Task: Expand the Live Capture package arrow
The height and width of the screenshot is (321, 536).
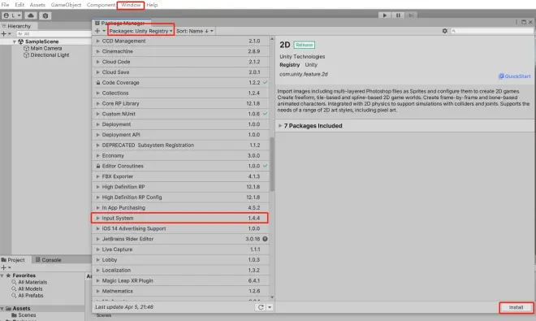Action: click(97, 249)
